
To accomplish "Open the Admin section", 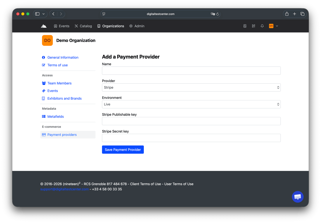I will coord(137,26).
